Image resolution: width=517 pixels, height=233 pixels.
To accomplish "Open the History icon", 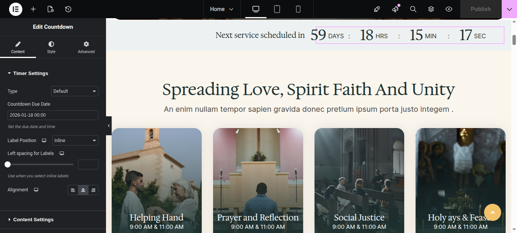I will (68, 9).
